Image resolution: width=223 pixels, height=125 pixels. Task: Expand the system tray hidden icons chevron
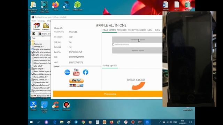(160, 122)
